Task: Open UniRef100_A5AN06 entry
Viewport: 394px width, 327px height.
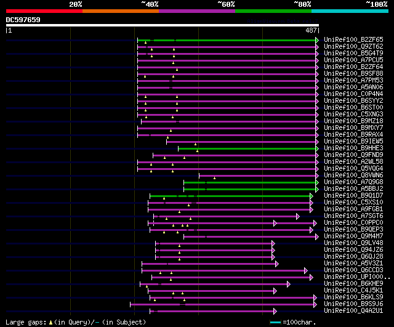Action: pyautogui.click(x=353, y=87)
